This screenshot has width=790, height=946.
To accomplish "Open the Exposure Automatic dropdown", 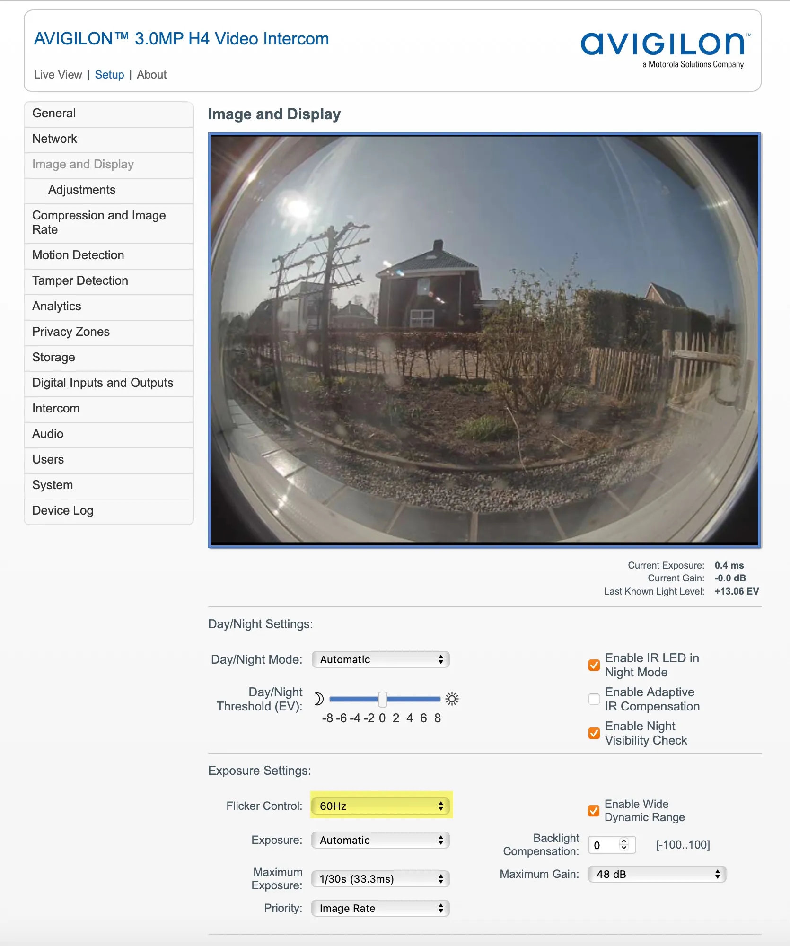I will click(x=381, y=840).
